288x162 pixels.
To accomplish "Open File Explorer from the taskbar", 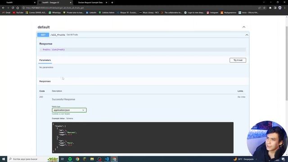I will click(92, 159).
